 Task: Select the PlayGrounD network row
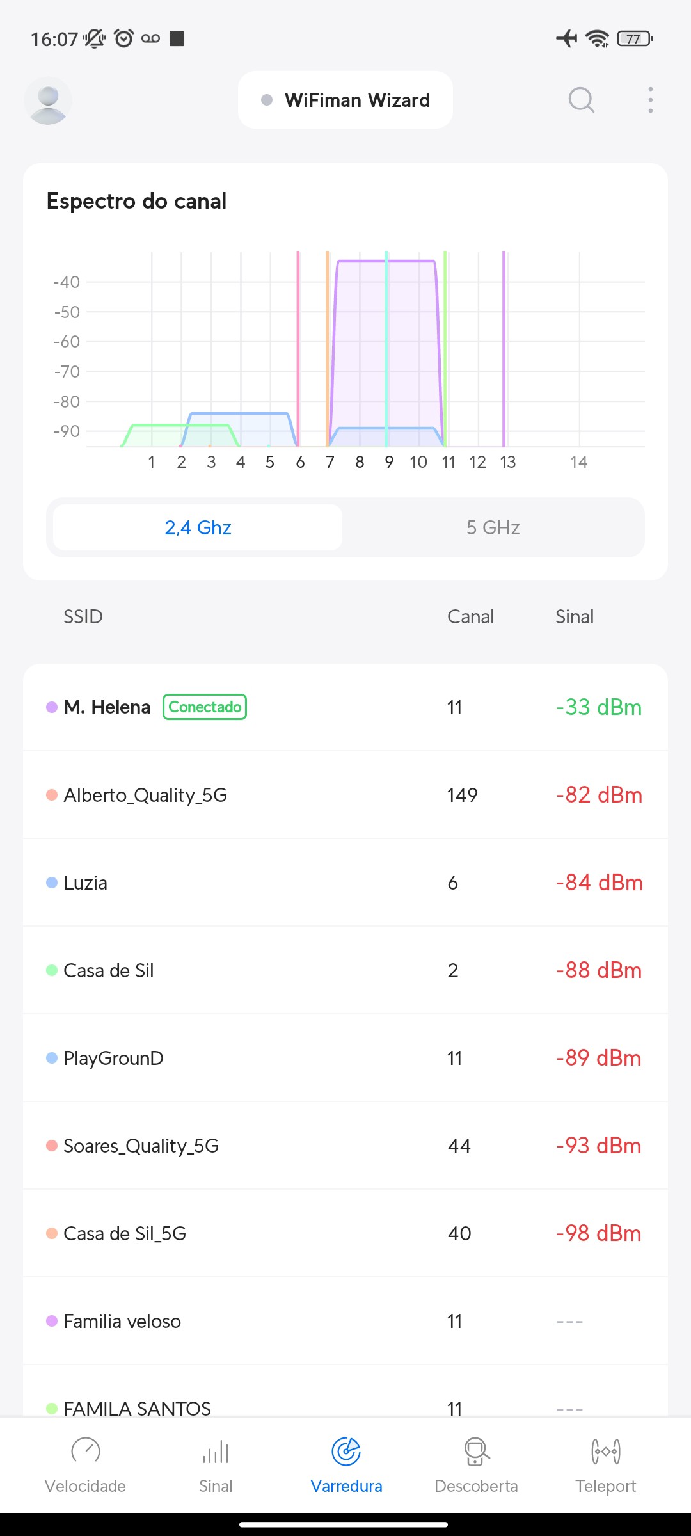pos(345,1058)
